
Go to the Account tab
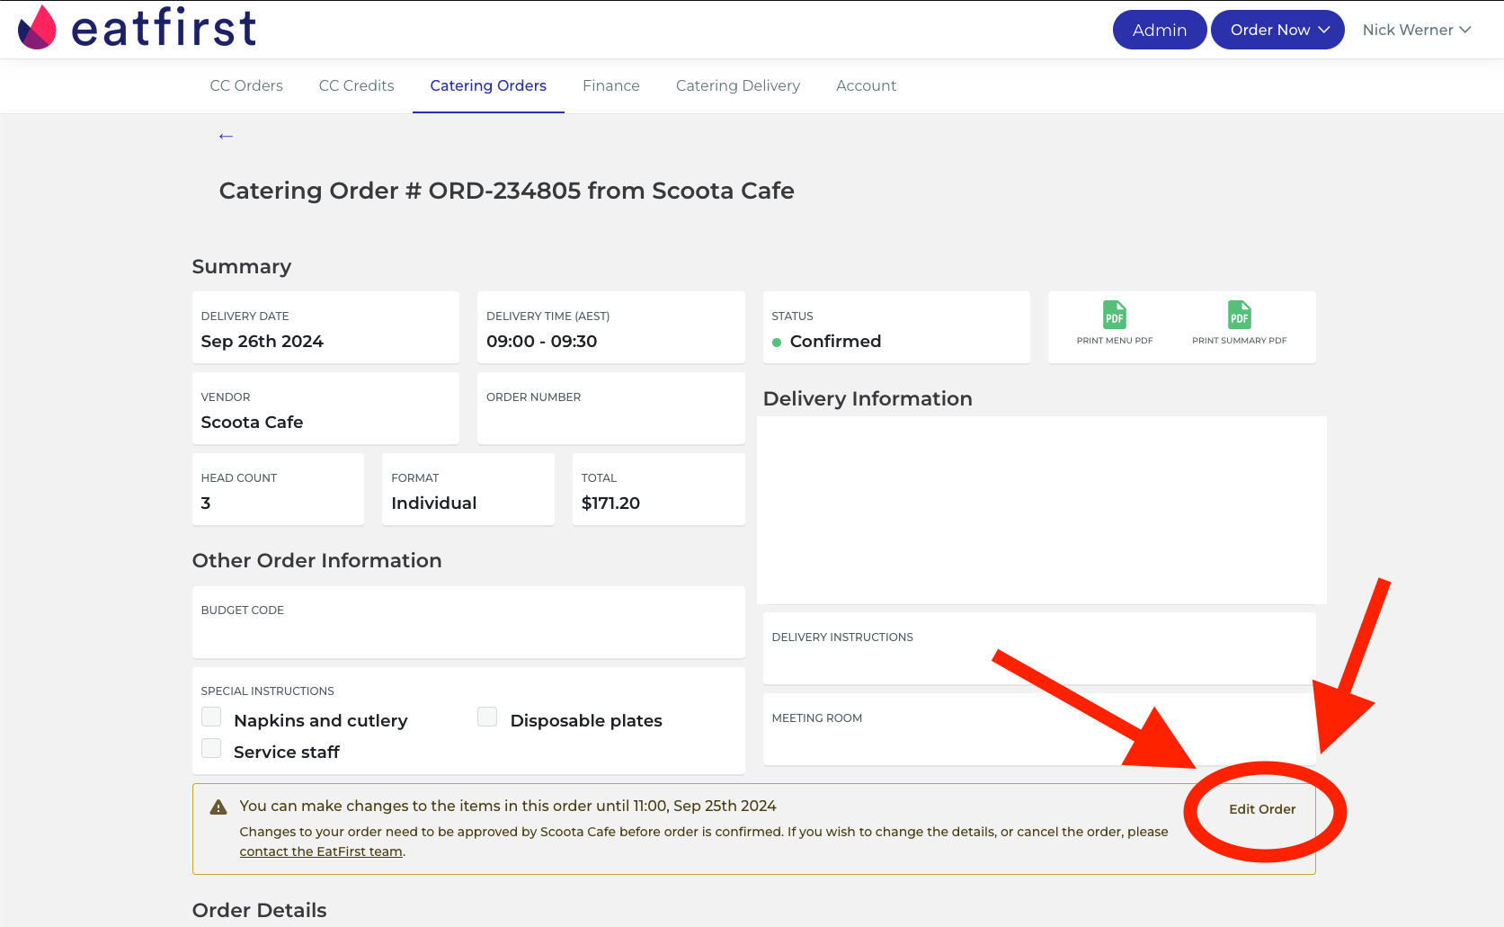[x=866, y=85]
